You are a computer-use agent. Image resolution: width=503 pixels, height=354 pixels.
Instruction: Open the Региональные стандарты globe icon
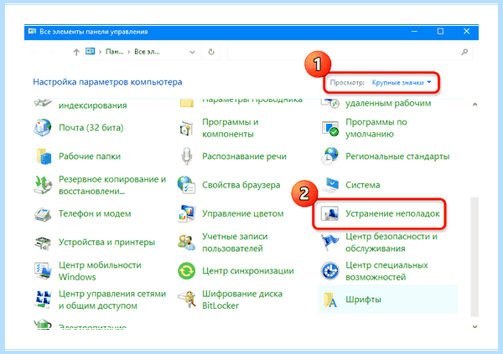pyautogui.click(x=329, y=156)
